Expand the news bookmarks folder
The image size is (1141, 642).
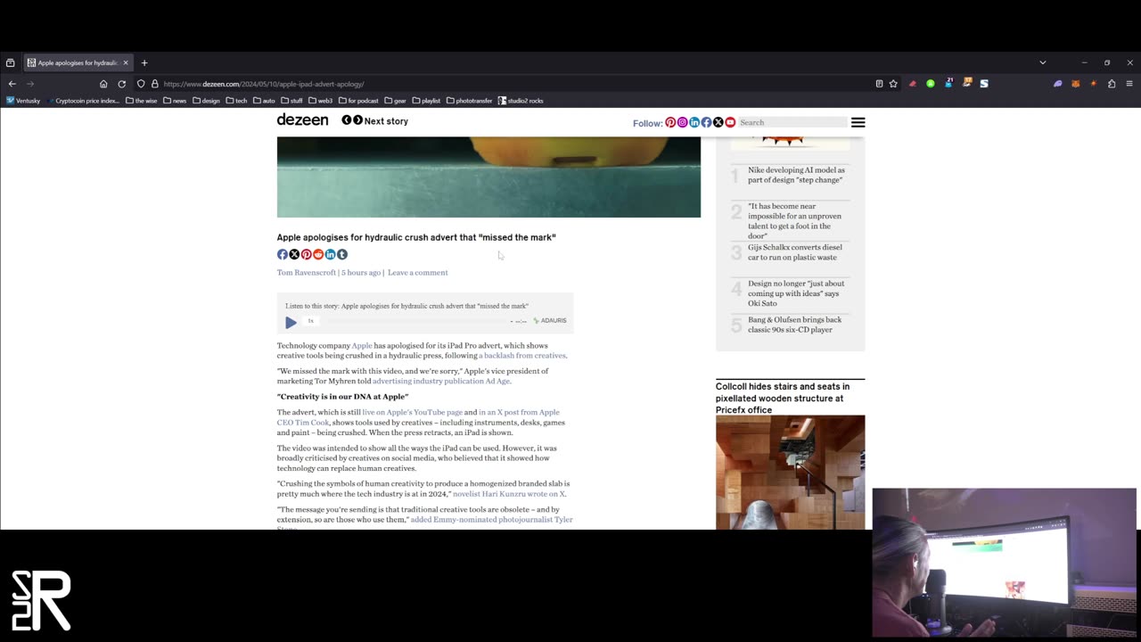175,101
